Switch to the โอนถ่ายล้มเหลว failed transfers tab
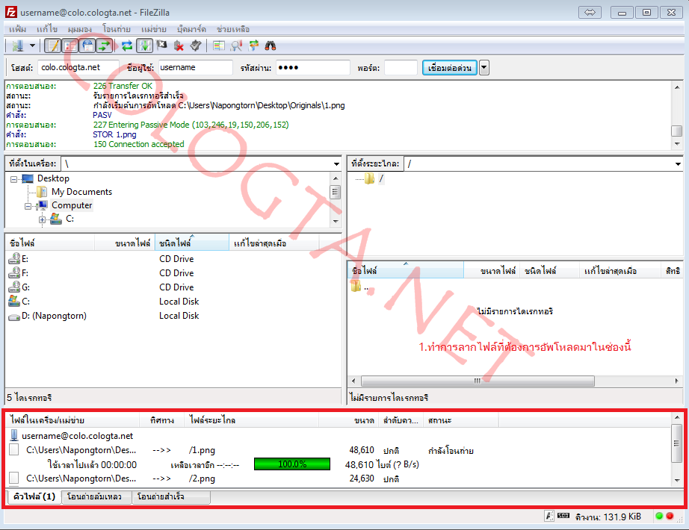Screen dimensions: 689x530 point(96,496)
